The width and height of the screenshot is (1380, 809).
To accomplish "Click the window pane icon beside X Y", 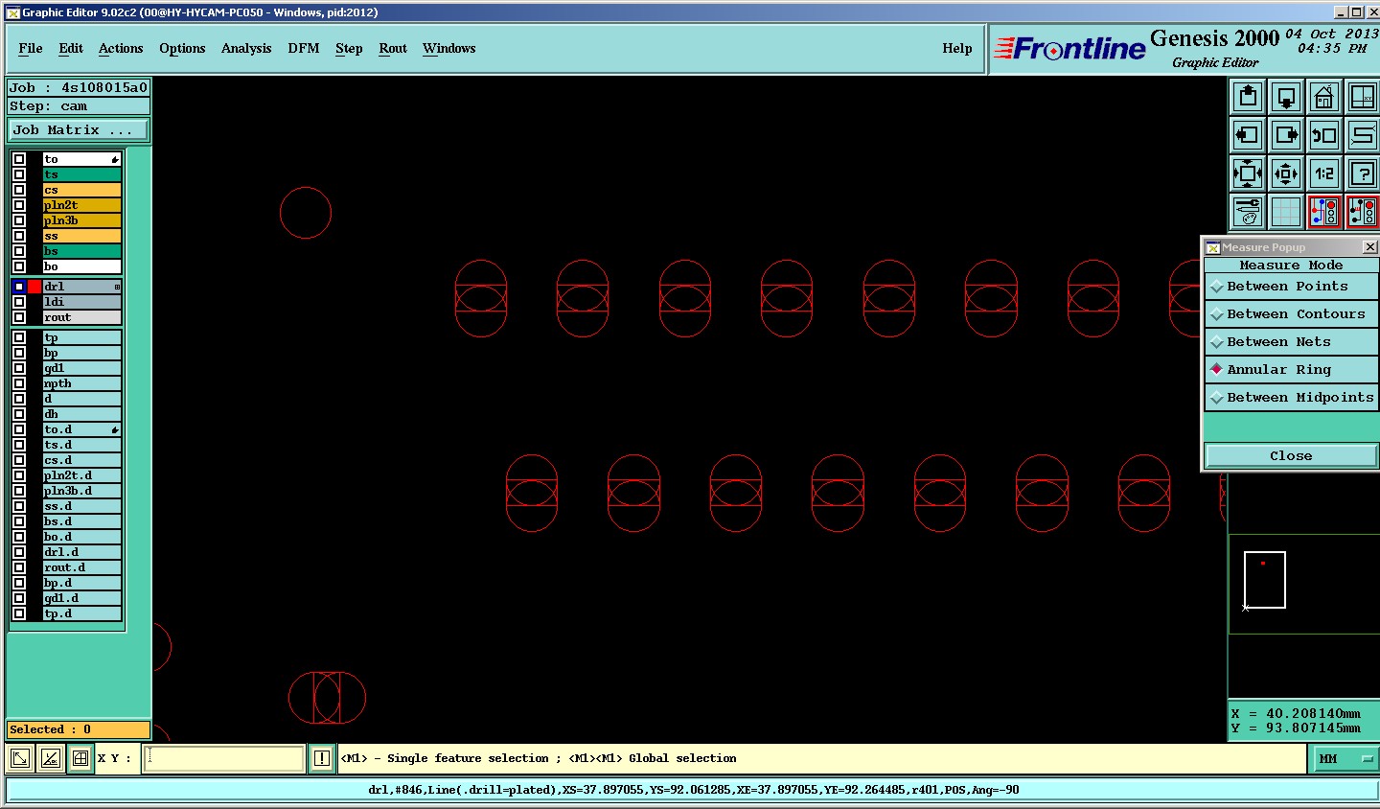I will pyautogui.click(x=80, y=759).
